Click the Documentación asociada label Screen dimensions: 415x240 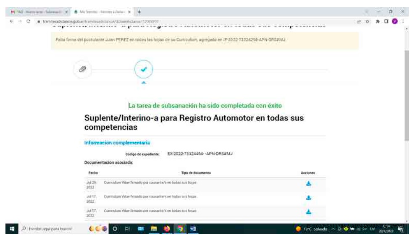click(108, 162)
